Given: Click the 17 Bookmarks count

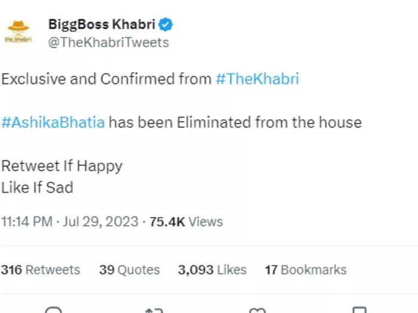Looking at the screenshot, I should pyautogui.click(x=306, y=269).
